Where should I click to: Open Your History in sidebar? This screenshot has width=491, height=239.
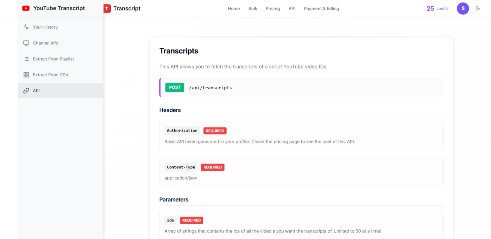point(45,27)
